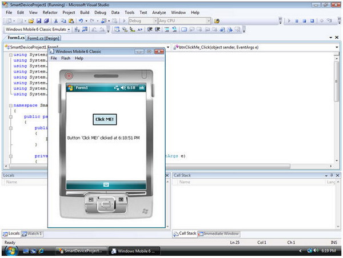Tap the keyboard input icon on emulator

tap(106, 185)
